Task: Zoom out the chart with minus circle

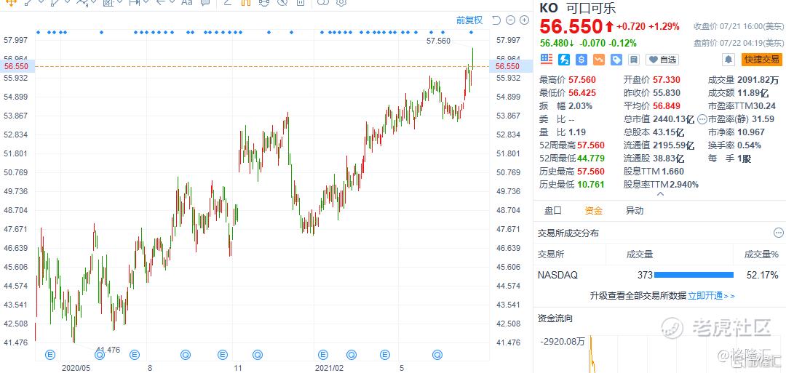Action: (510, 20)
